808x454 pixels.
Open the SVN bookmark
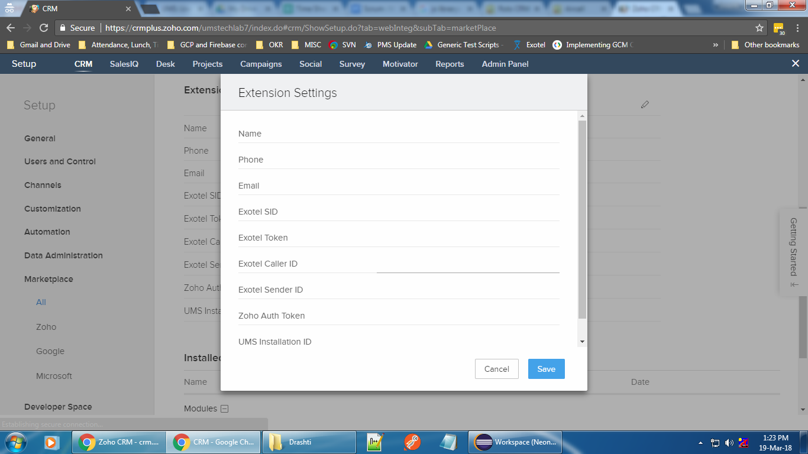tap(342, 45)
